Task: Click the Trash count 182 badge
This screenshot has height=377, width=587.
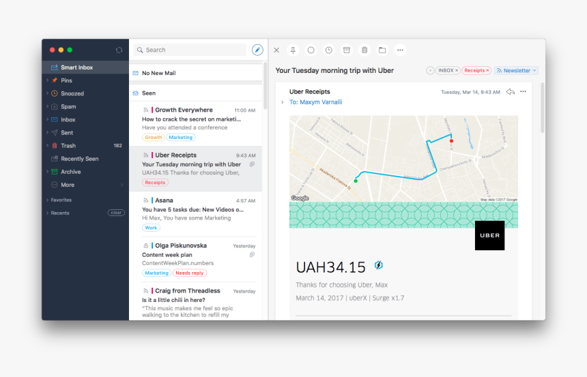Action: click(x=117, y=145)
